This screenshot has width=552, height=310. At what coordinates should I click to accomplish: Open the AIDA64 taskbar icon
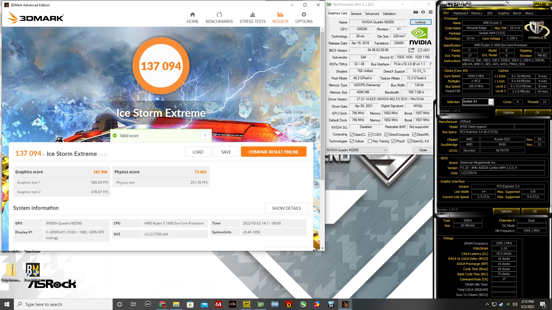[218, 304]
